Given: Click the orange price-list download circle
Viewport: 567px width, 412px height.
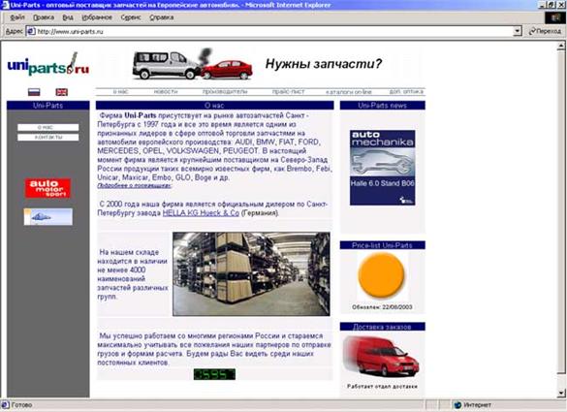Looking at the screenshot, I should click(381, 275).
